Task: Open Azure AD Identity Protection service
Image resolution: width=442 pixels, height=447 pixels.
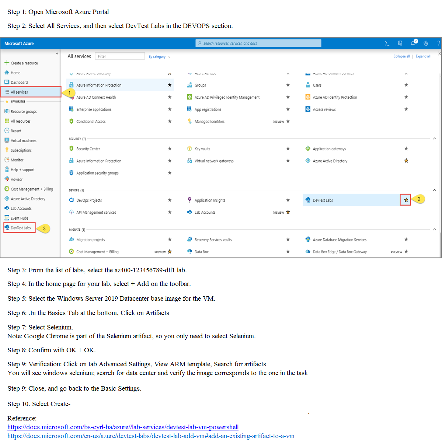Action: pyautogui.click(x=335, y=97)
